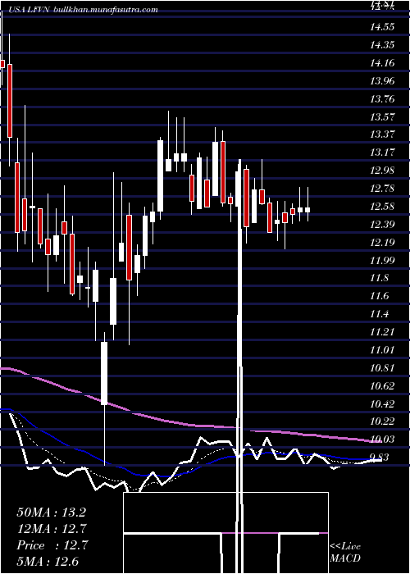Viewport: 410px width, 574px height.
Task: Click the 14.35 price axis label
Action: pyautogui.click(x=382, y=44)
